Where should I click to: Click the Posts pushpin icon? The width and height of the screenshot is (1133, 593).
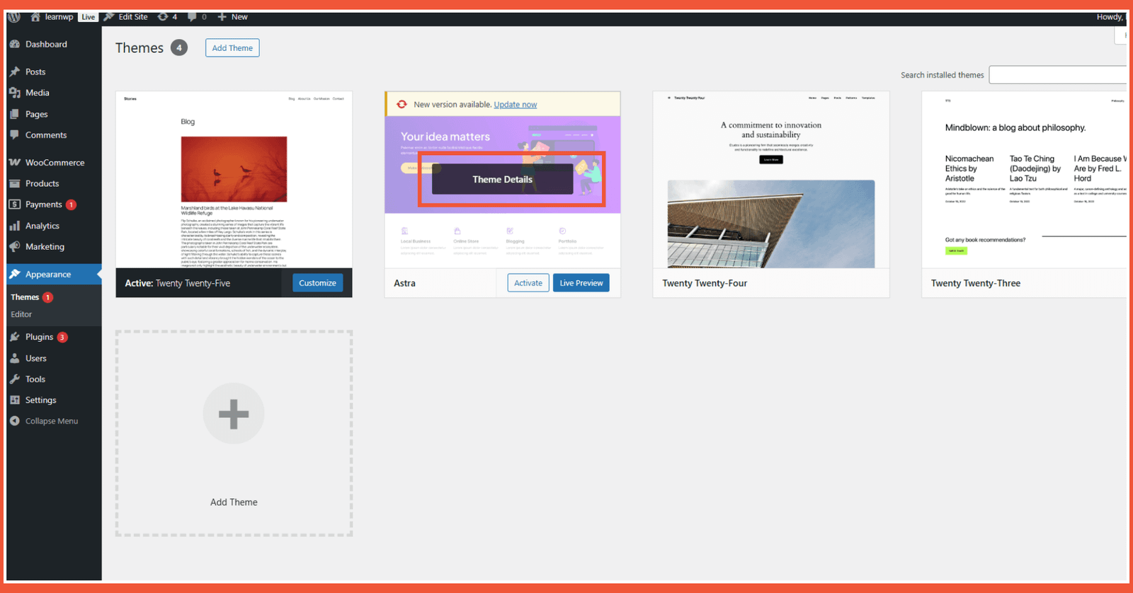coord(15,71)
